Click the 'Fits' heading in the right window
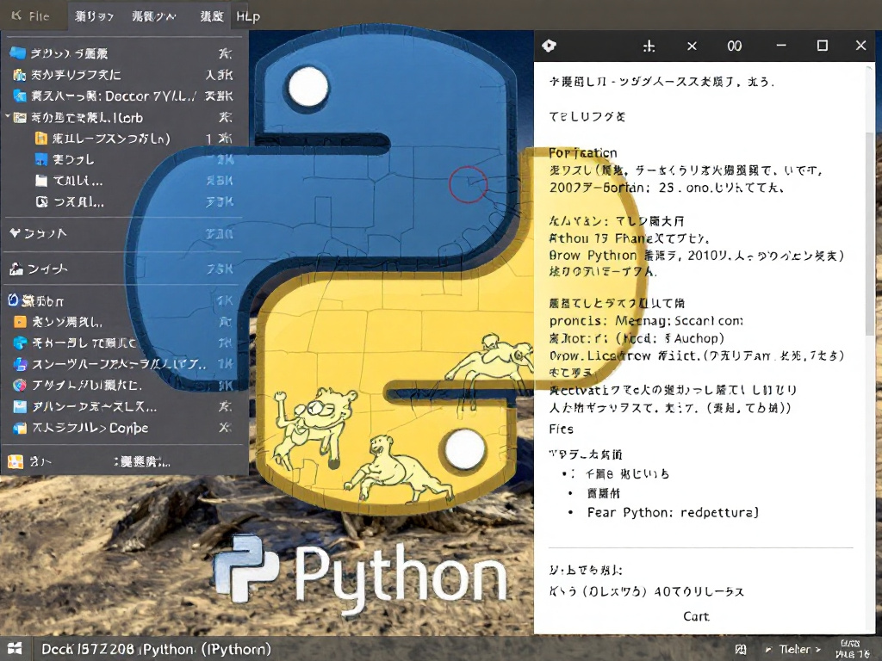The height and width of the screenshot is (661, 882). click(x=562, y=429)
